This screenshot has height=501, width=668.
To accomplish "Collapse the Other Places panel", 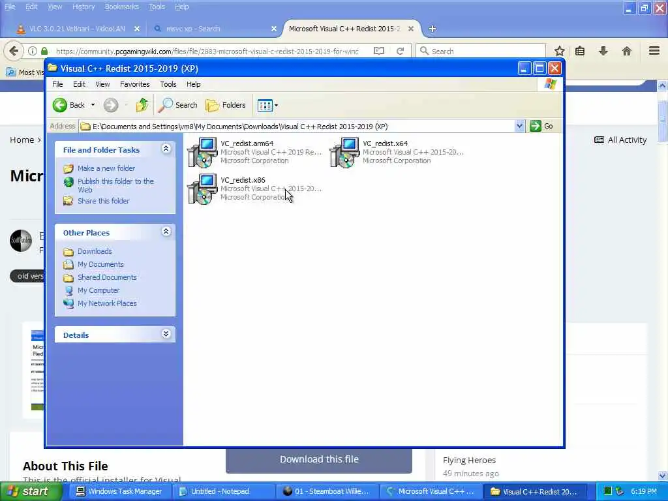I will [166, 232].
